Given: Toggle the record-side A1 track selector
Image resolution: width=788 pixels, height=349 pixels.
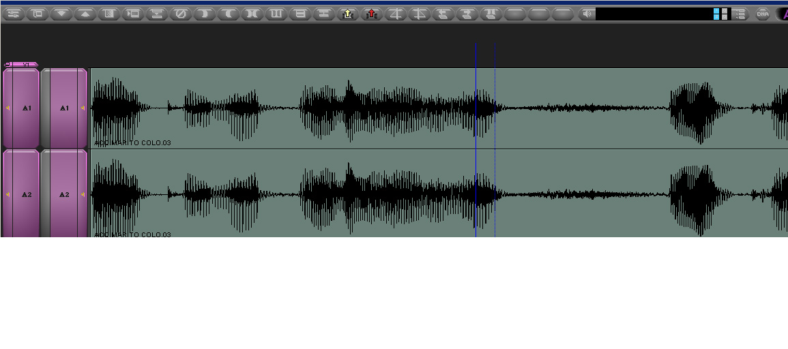Looking at the screenshot, I should point(64,108).
